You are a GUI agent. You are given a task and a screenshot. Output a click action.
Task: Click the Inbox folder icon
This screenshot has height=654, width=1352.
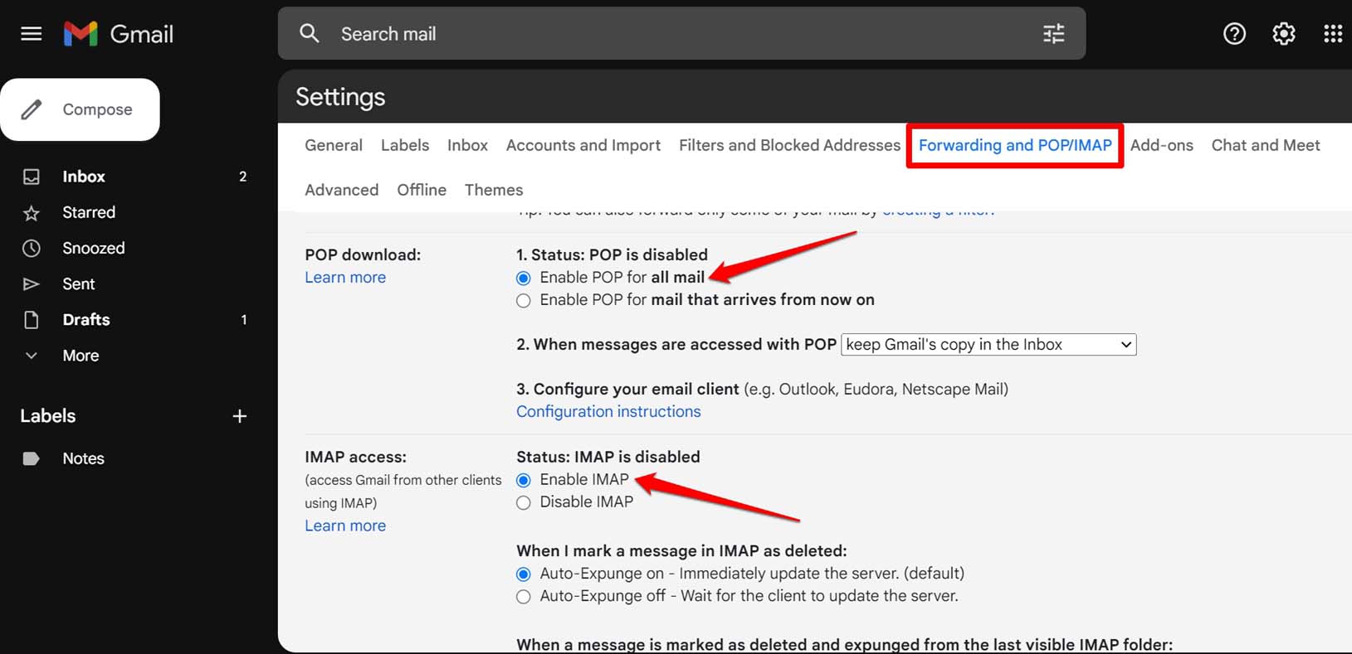click(x=32, y=177)
